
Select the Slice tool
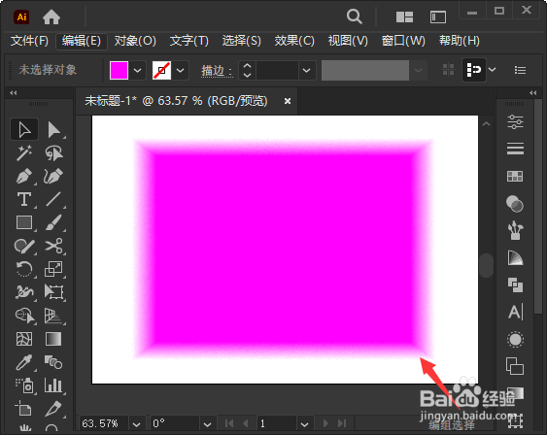click(53, 409)
